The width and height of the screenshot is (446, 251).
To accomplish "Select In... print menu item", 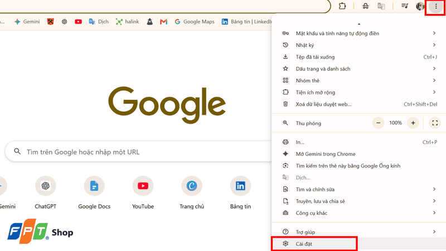I will [x=359, y=142].
